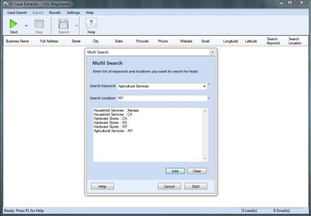Select 'Household Services ; CA' line
This screenshot has width=311, height=216.
click(x=113, y=114)
